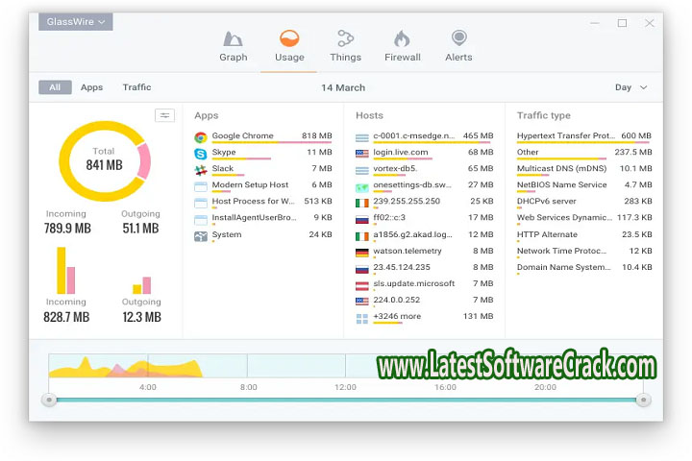Switch to the Apps filter tab
The height and width of the screenshot is (461, 692).
pyautogui.click(x=92, y=87)
